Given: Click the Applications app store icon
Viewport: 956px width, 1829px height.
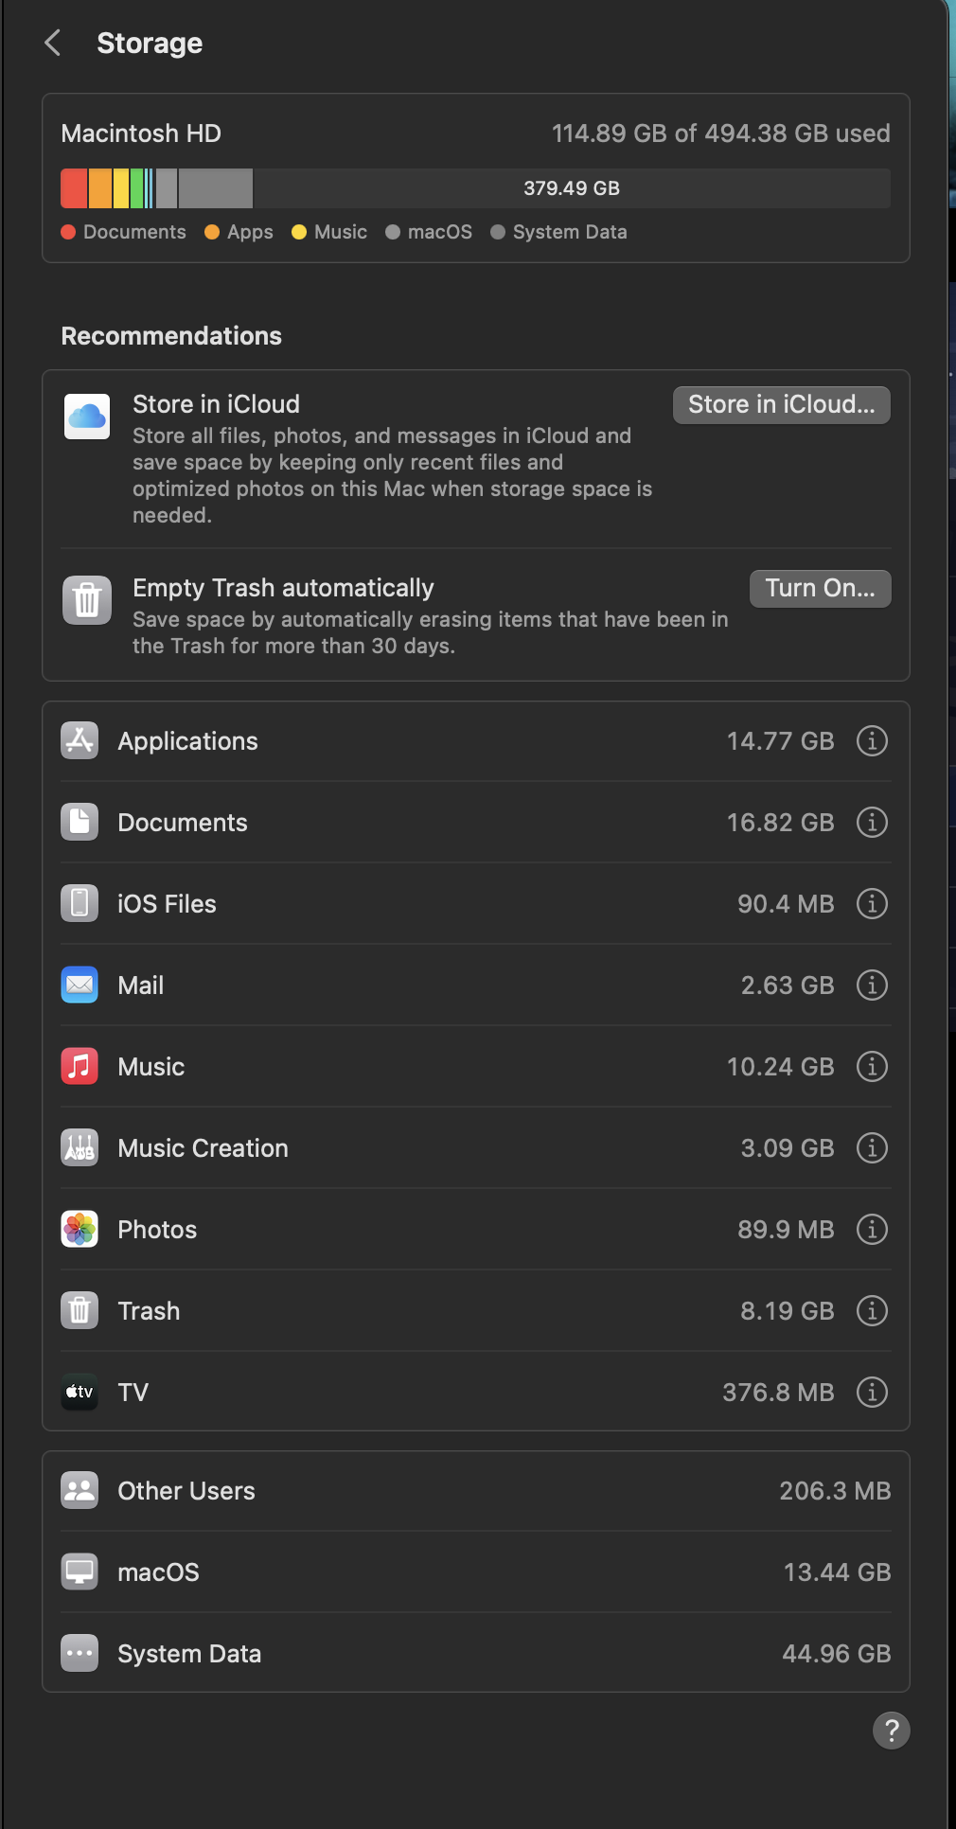Looking at the screenshot, I should click(x=80, y=740).
